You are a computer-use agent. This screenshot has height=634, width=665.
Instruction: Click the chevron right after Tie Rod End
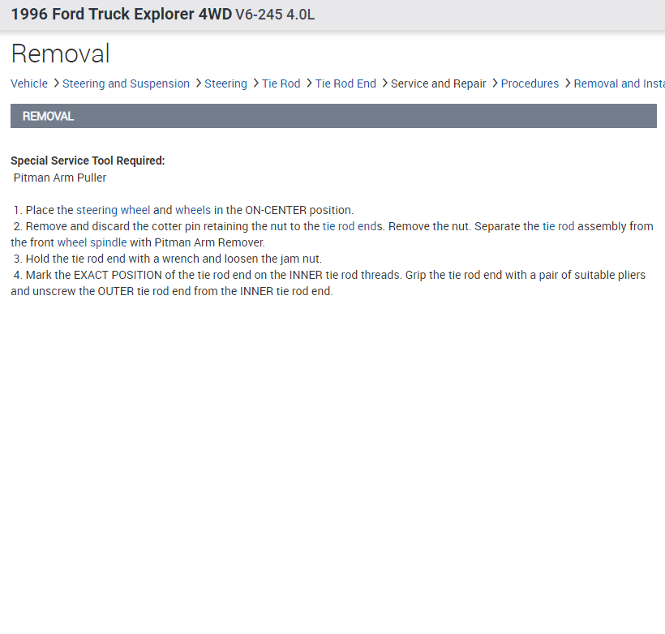(384, 84)
